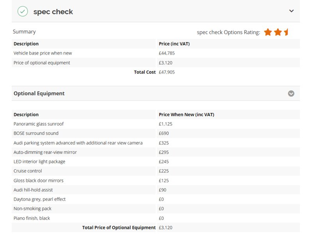Image resolution: width=312 pixels, height=234 pixels.
Task: Select Audi hill-hold assist entry
Action: click(x=33, y=190)
